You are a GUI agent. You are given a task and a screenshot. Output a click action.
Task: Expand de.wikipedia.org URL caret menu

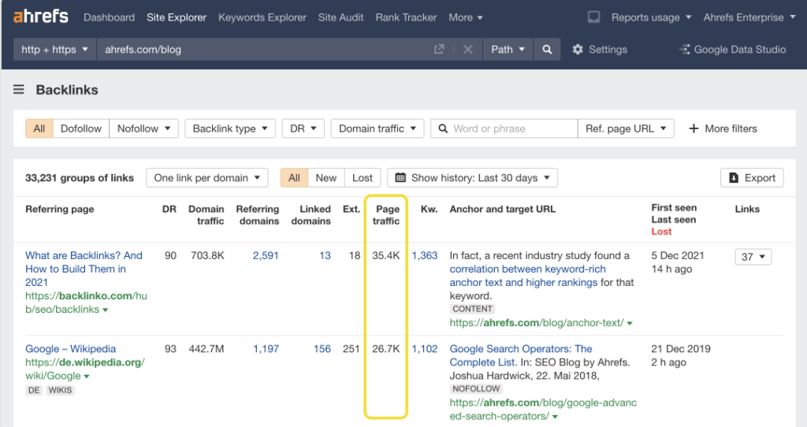pos(87,377)
